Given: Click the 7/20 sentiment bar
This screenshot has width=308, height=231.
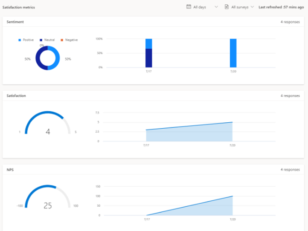Looking at the screenshot, I should (233, 53).
